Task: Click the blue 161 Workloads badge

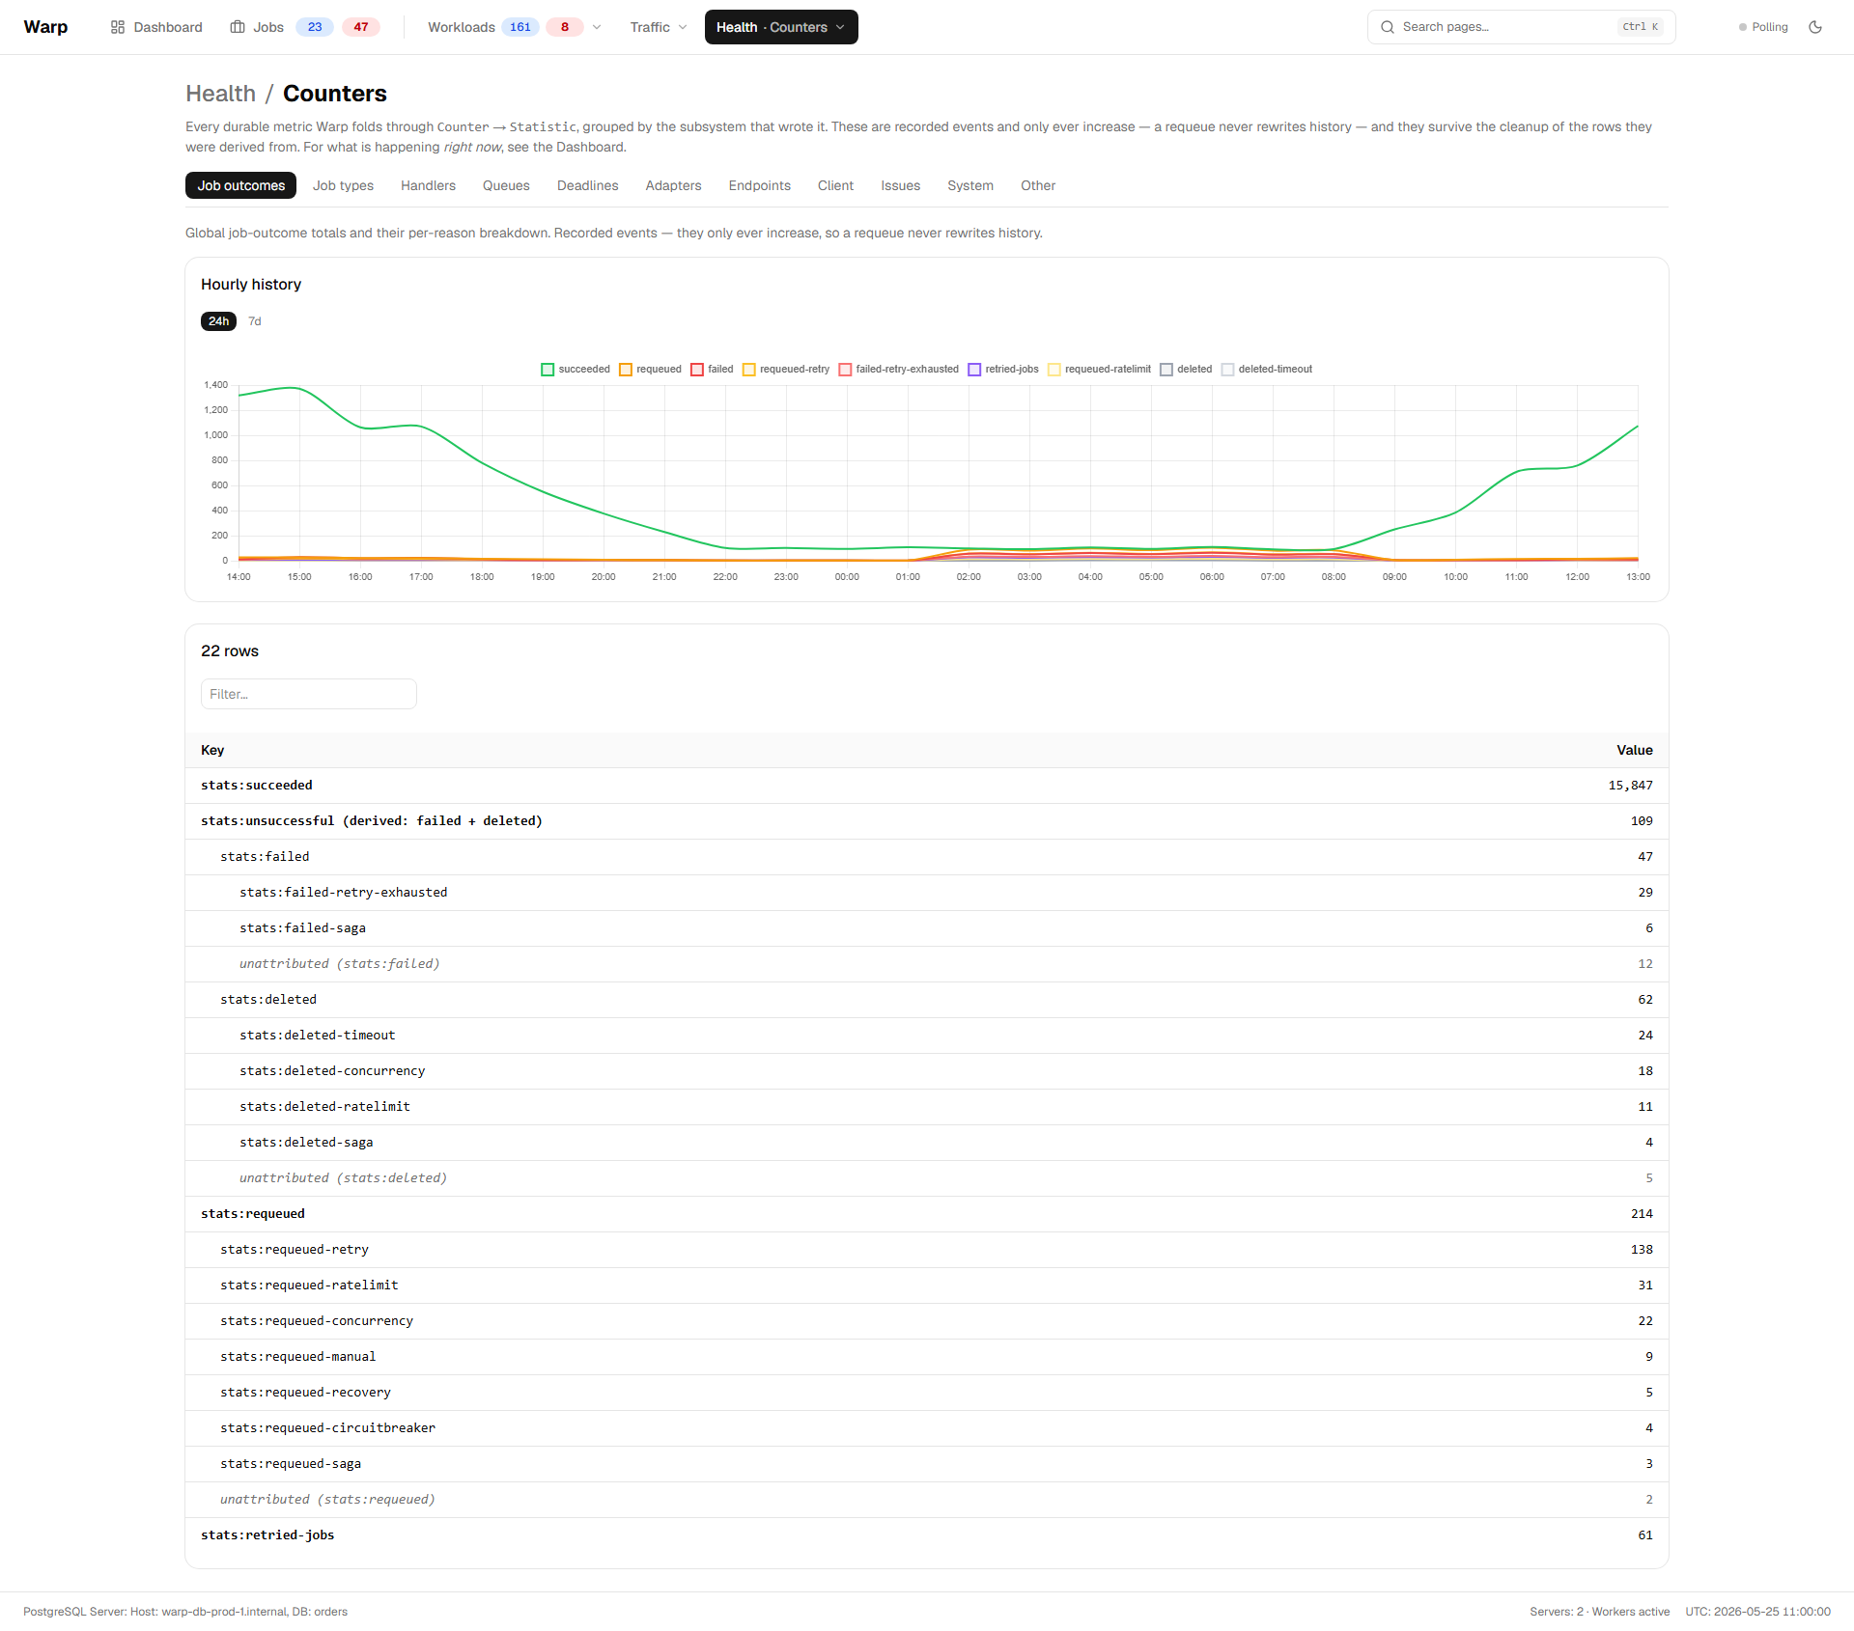Action: coord(520,27)
